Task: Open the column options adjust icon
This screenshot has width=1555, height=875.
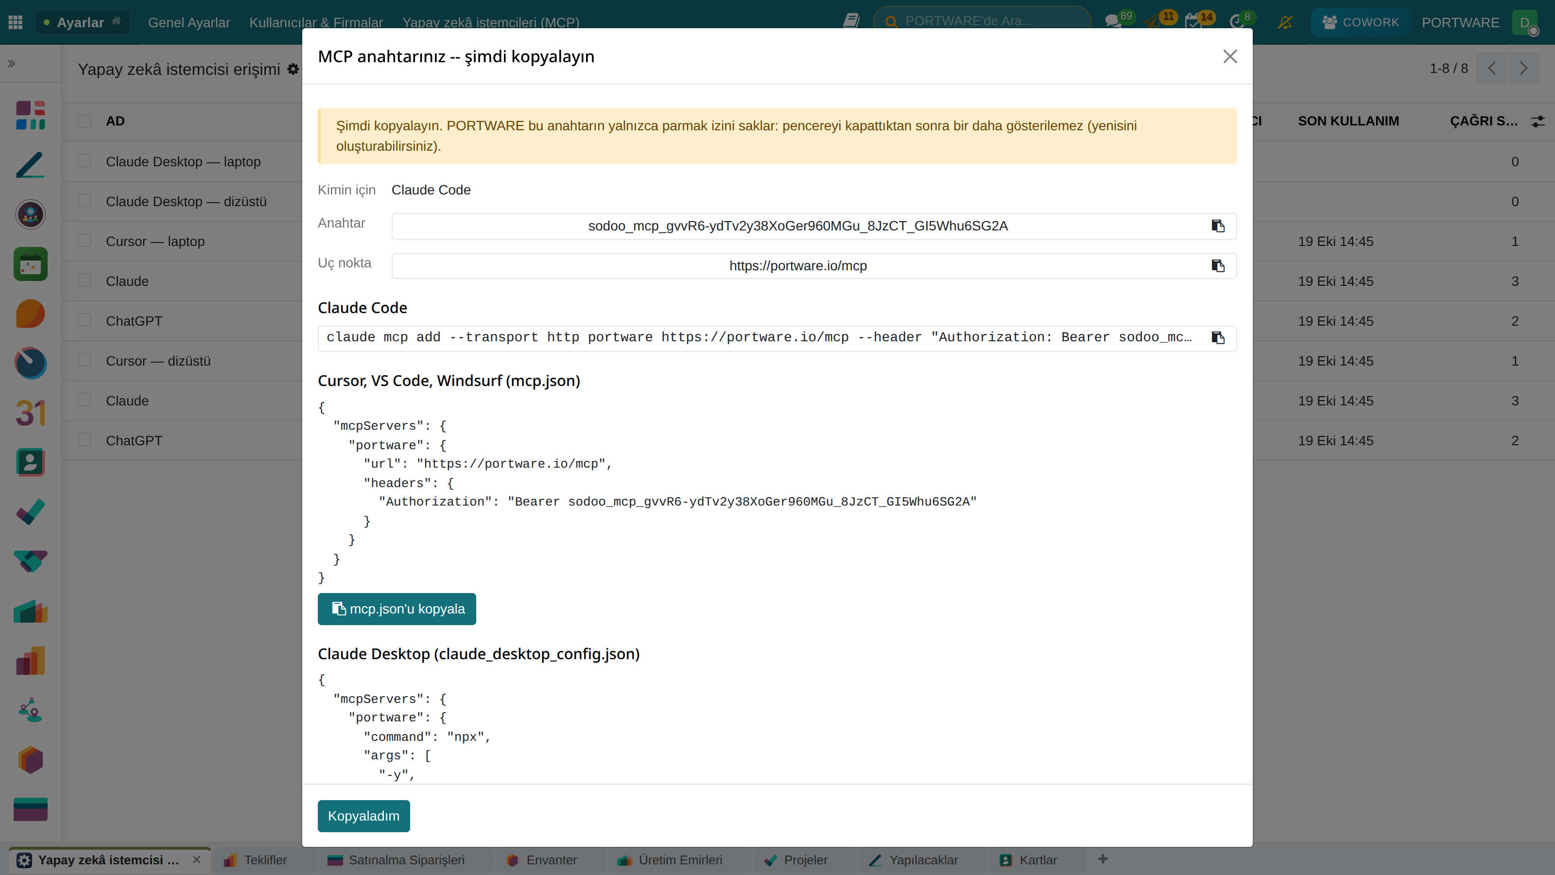Action: [1538, 122]
